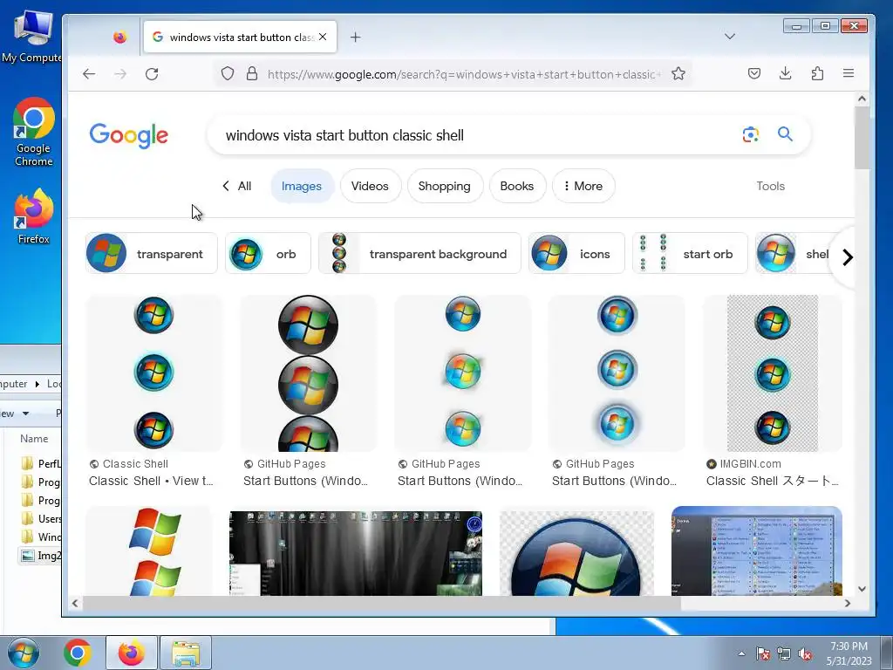The image size is (893, 670).
Task: Open tracking protection shield icon in address bar
Action: pos(228,73)
